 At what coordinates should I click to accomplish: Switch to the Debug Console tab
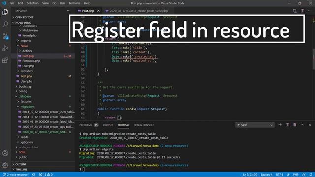pyautogui.click(x=144, y=125)
